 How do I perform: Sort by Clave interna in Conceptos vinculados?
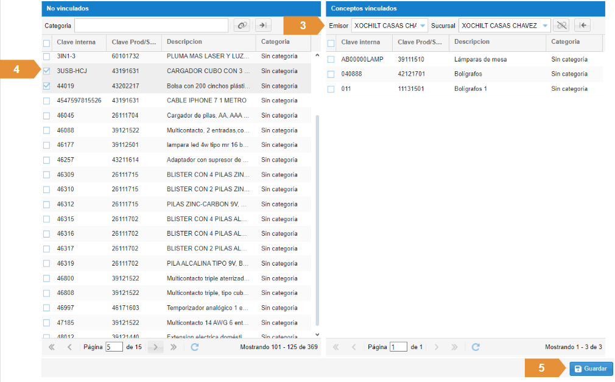tap(360, 42)
